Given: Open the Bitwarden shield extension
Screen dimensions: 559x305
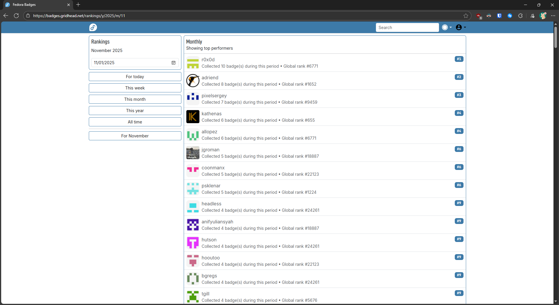Looking at the screenshot, I should tap(499, 16).
